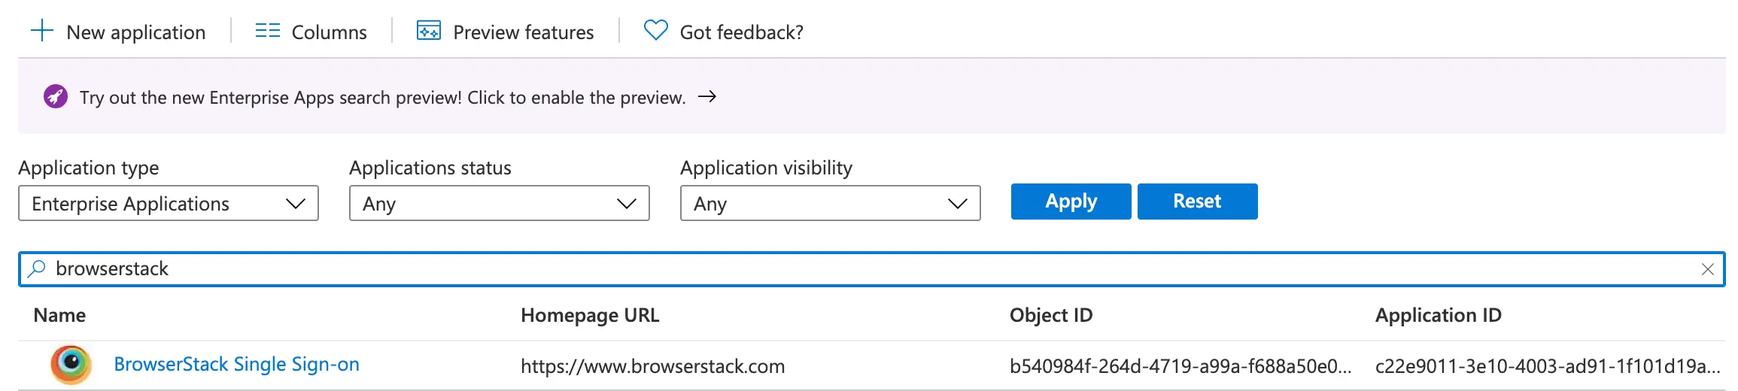Click the Preview features icon
The width and height of the screenshot is (1738, 391).
pyautogui.click(x=429, y=32)
